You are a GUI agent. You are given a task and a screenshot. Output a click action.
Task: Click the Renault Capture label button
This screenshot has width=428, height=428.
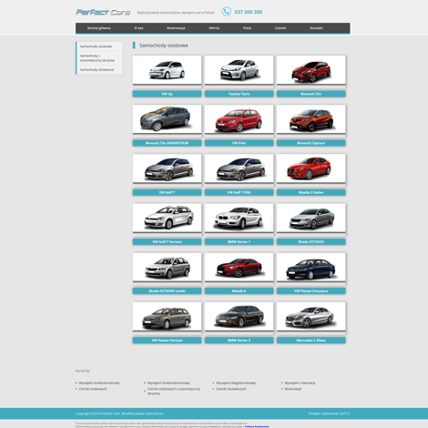point(311,143)
